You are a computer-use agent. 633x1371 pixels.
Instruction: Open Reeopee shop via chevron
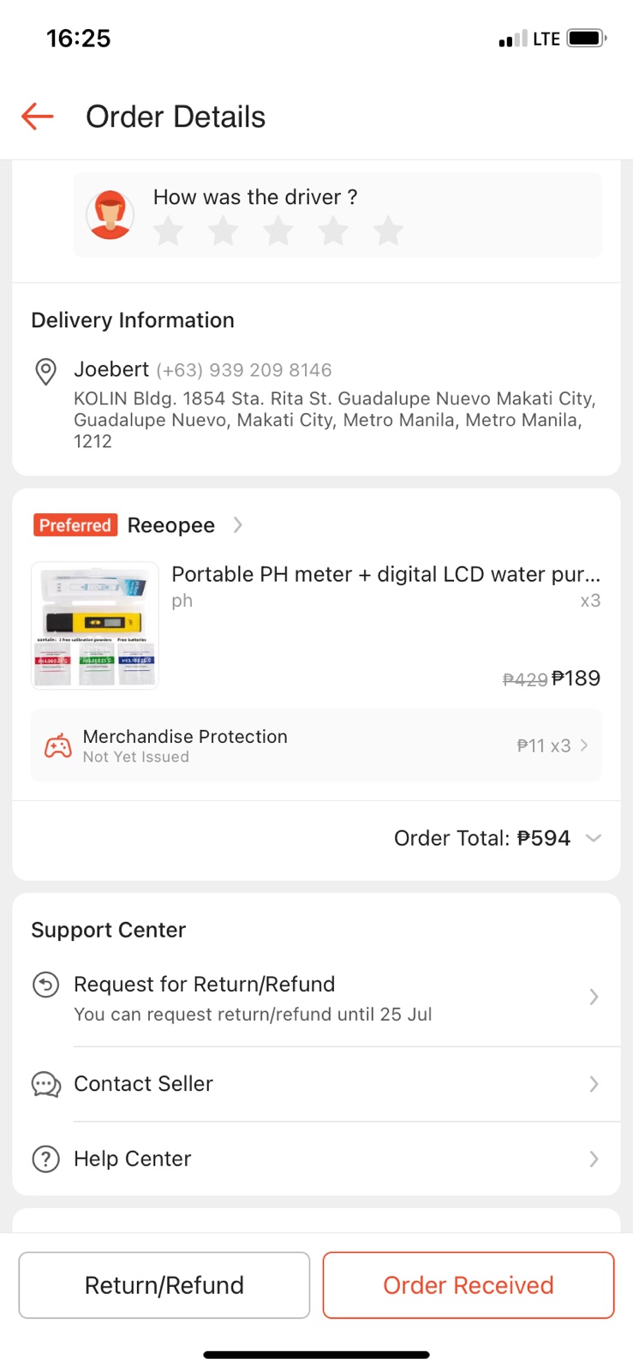[238, 525]
